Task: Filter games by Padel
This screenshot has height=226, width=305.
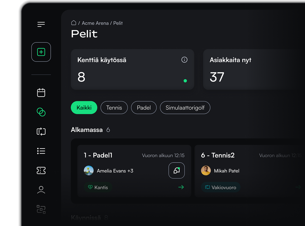Action: pos(144,108)
